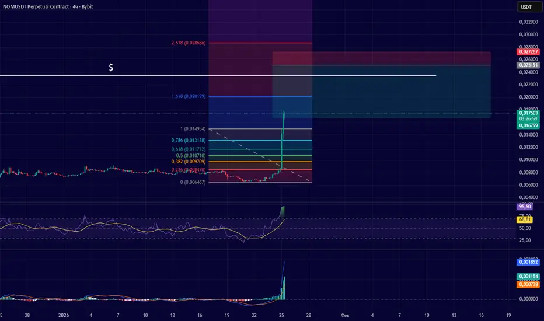
Task: Select the 2,618 Fibonacci level label
Action: [x=189, y=43]
